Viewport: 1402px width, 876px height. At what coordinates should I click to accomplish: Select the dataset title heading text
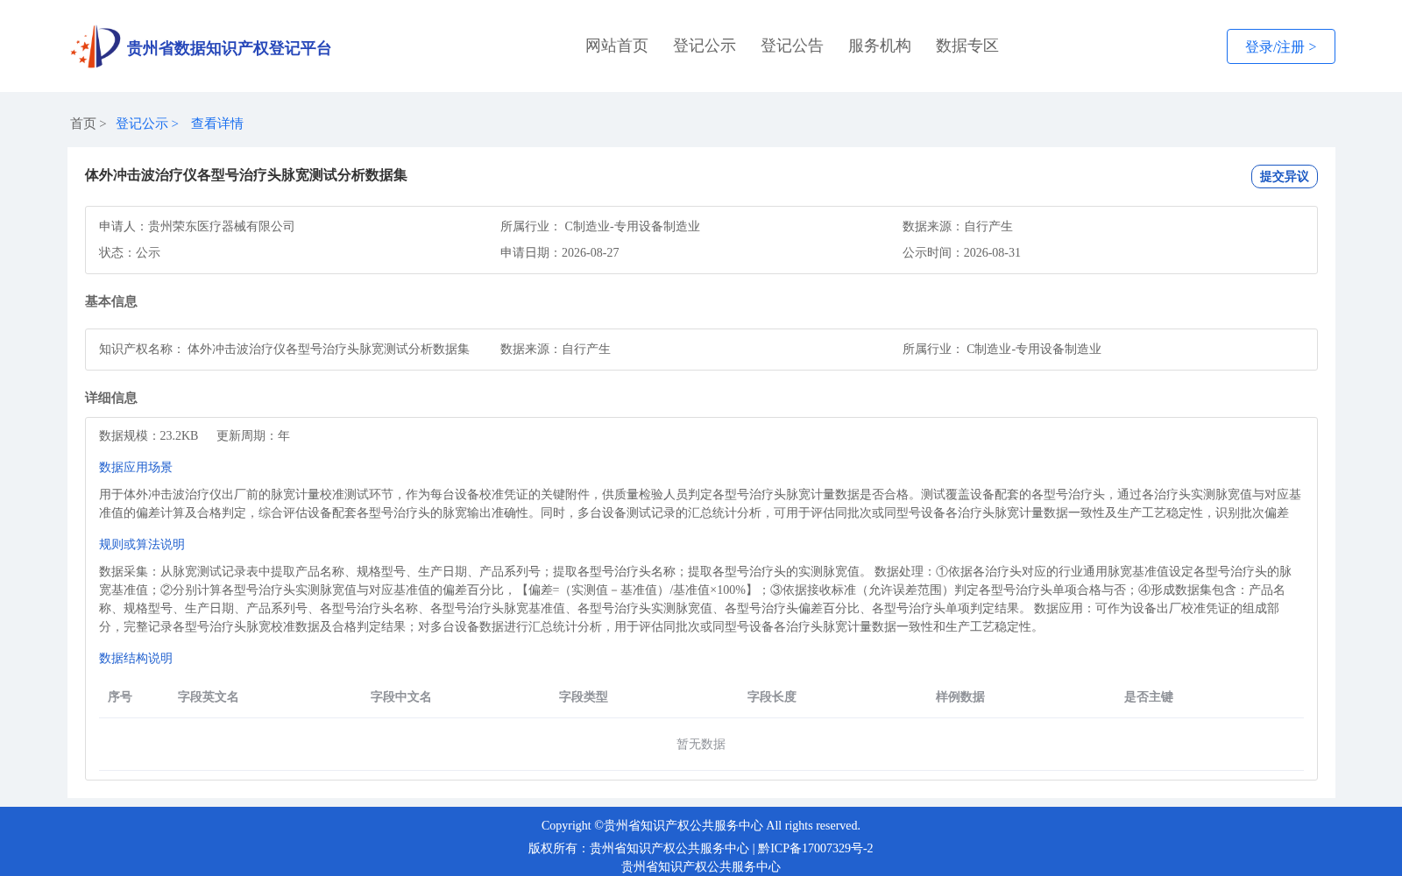tap(246, 175)
